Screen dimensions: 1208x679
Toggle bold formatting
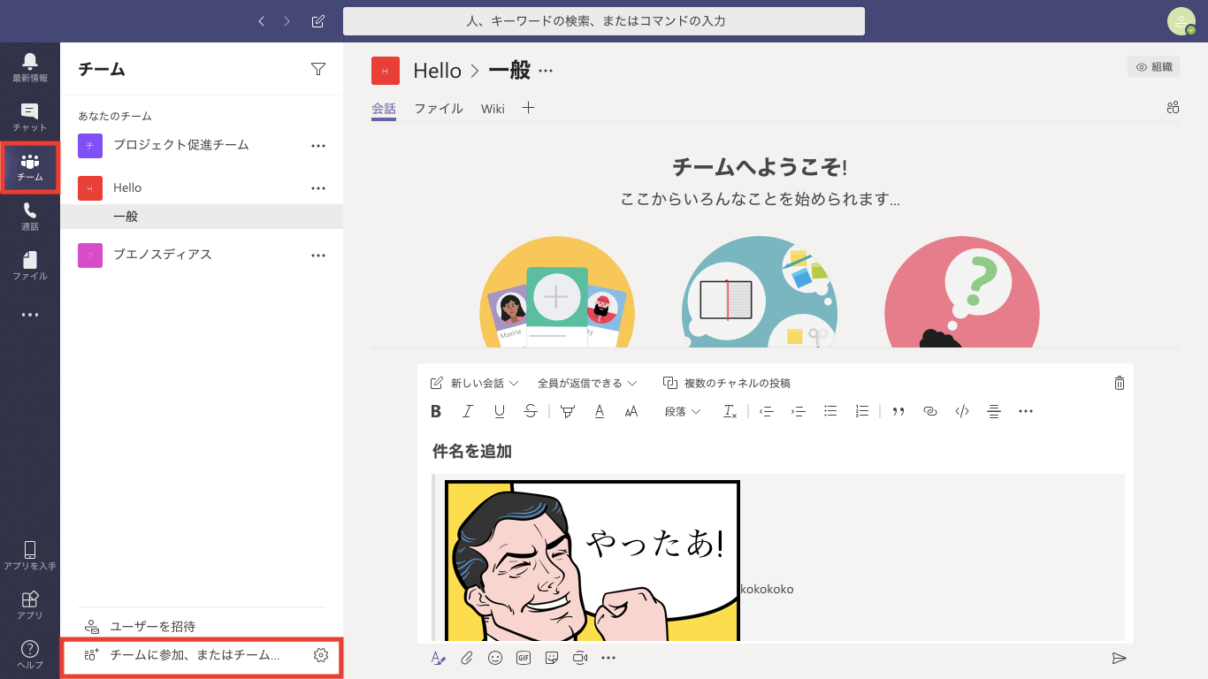(x=436, y=411)
